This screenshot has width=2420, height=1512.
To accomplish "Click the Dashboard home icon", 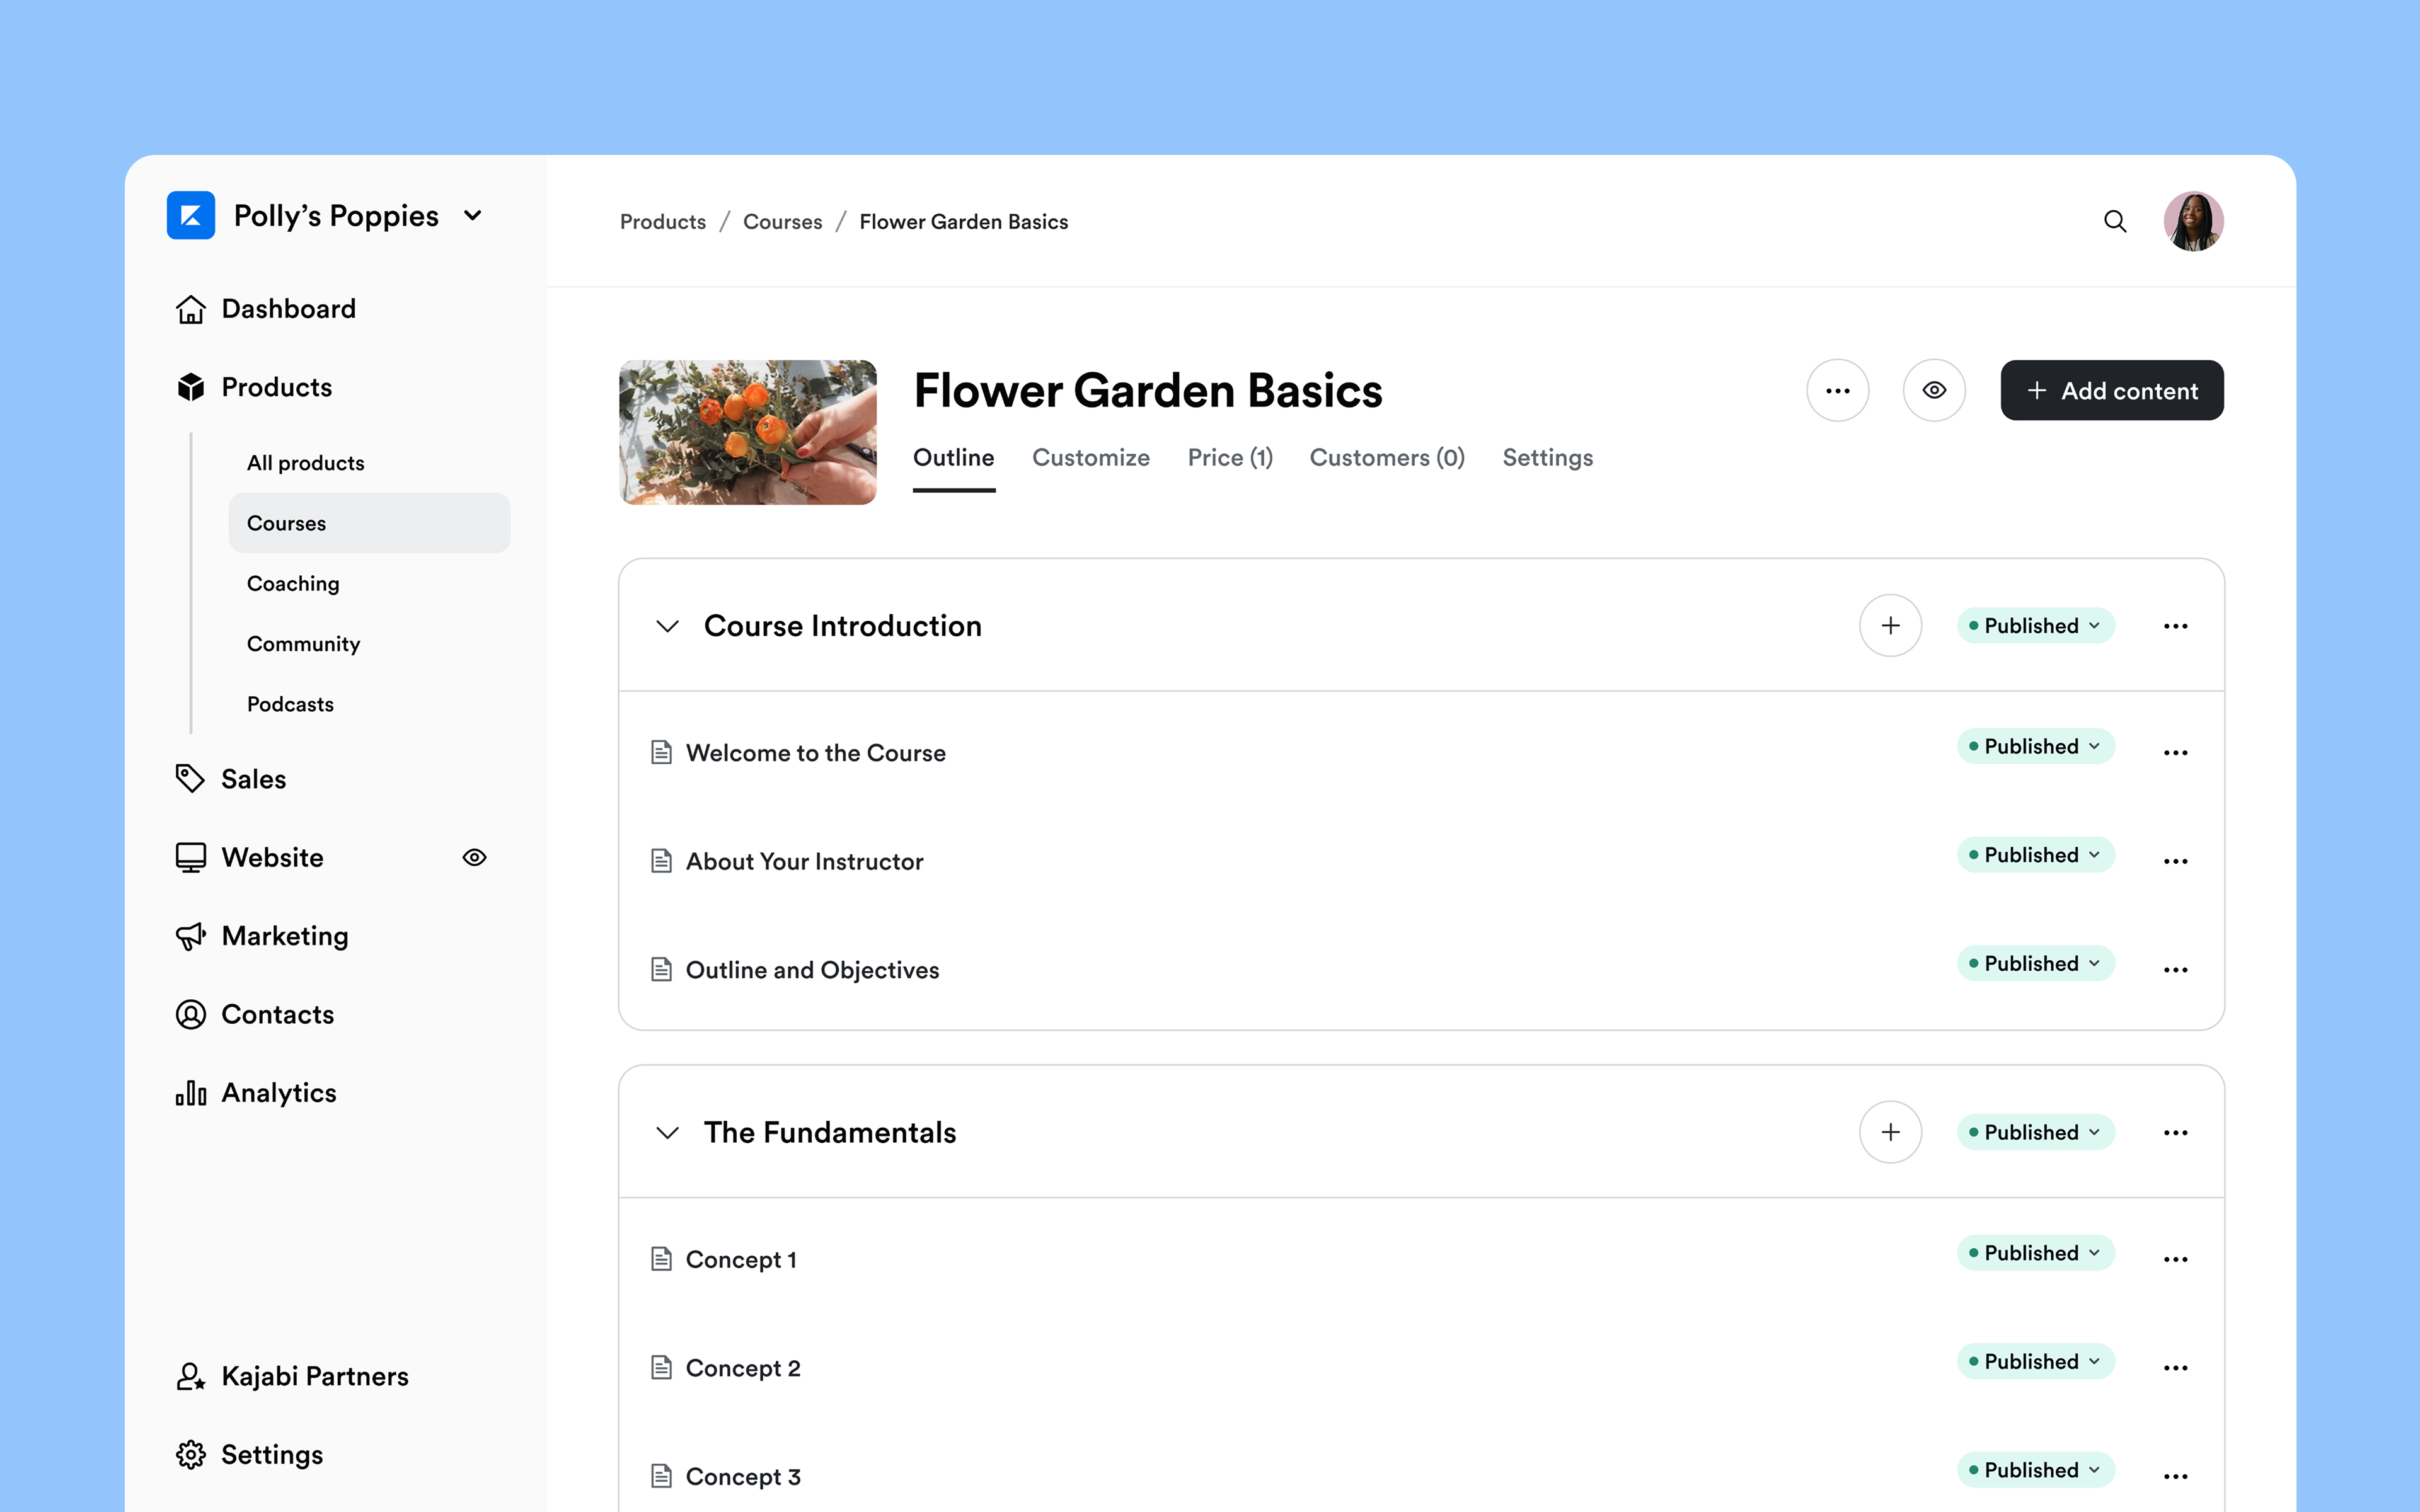I will 190,309.
